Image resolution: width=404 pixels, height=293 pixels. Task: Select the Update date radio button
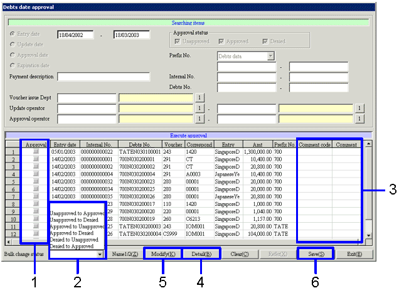coord(13,45)
